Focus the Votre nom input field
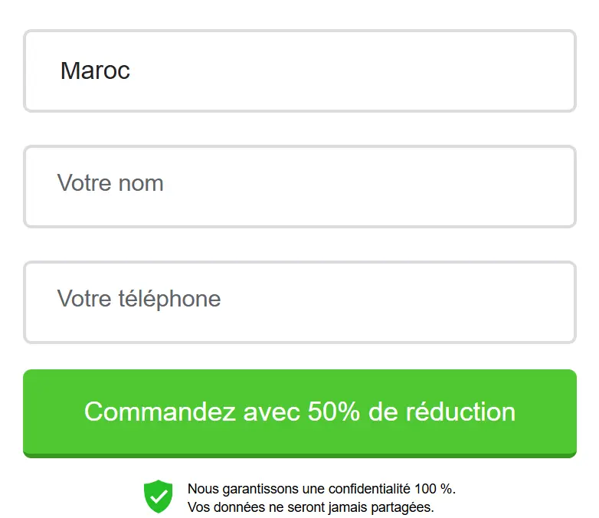599x518 pixels. tap(299, 186)
